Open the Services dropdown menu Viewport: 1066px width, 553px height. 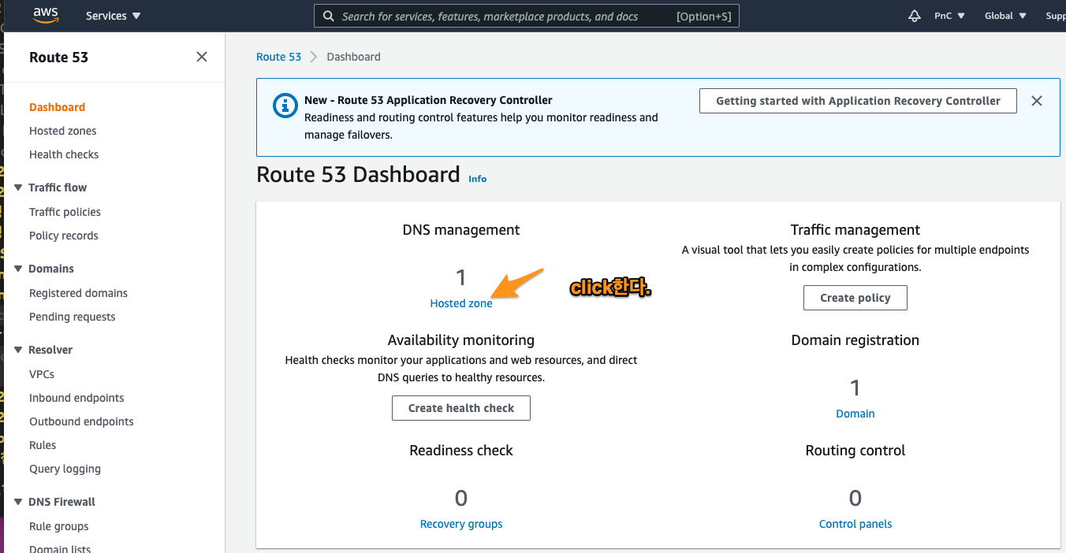tap(113, 16)
